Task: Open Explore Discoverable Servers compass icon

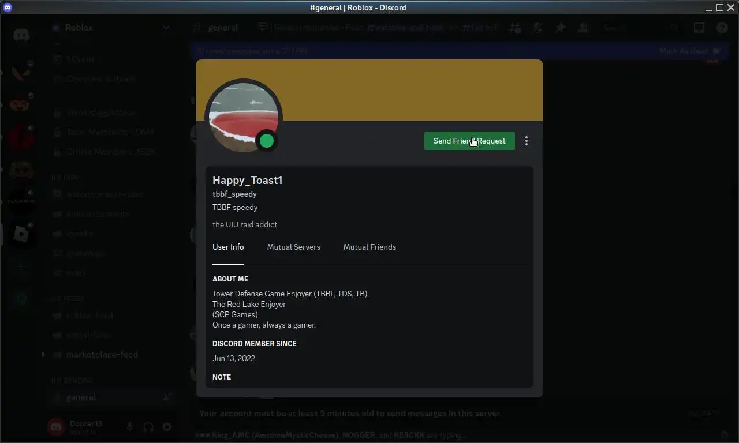Action: (x=21, y=299)
